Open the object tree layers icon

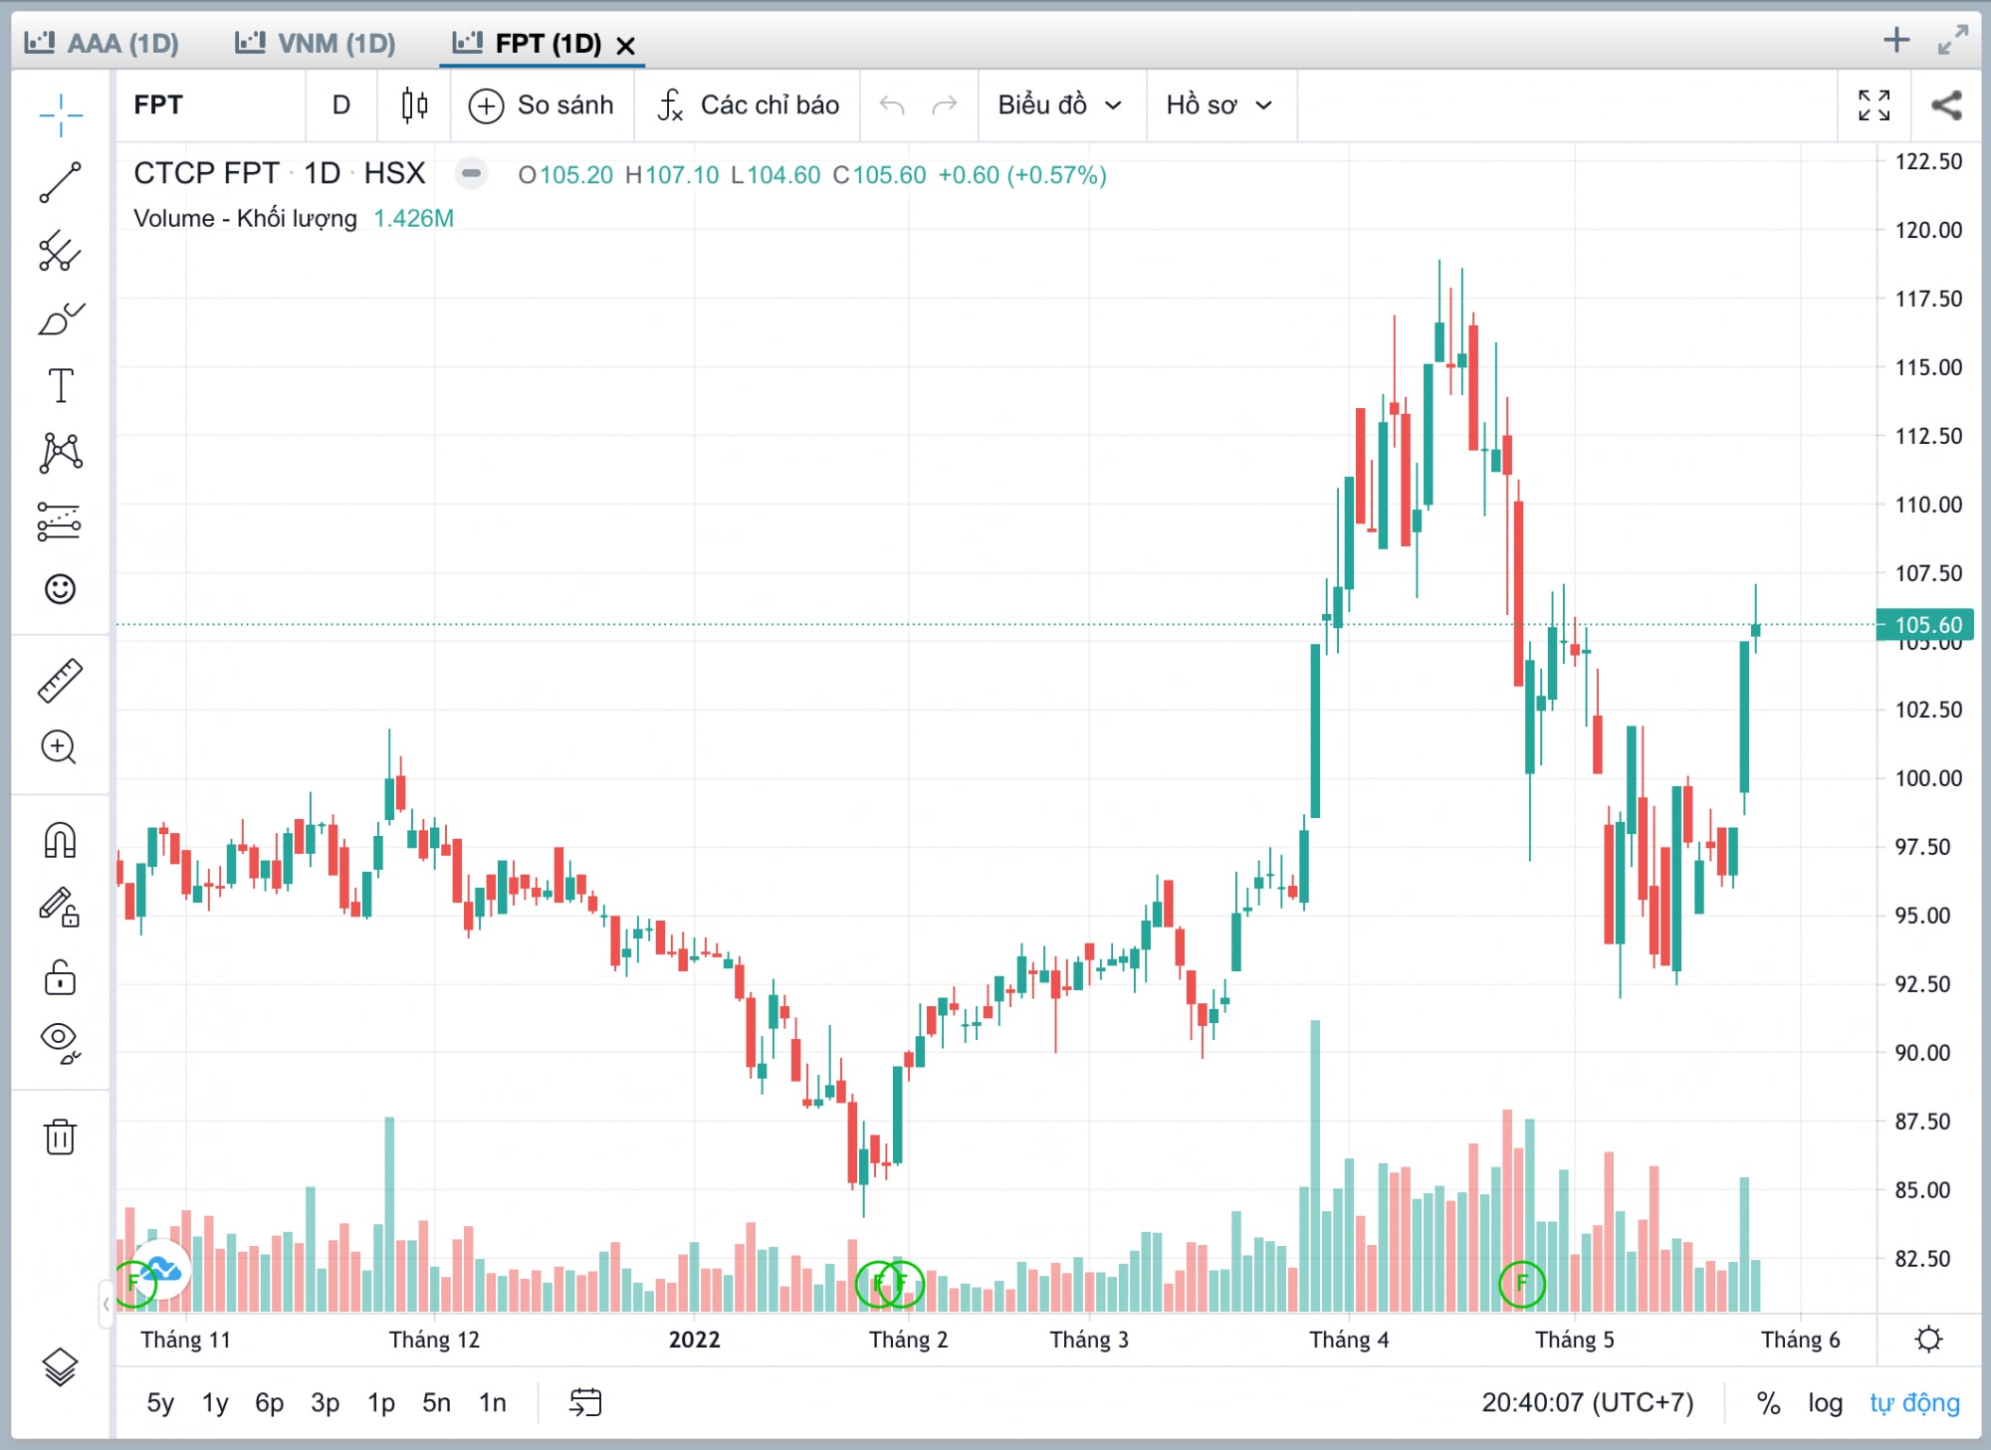tap(61, 1367)
